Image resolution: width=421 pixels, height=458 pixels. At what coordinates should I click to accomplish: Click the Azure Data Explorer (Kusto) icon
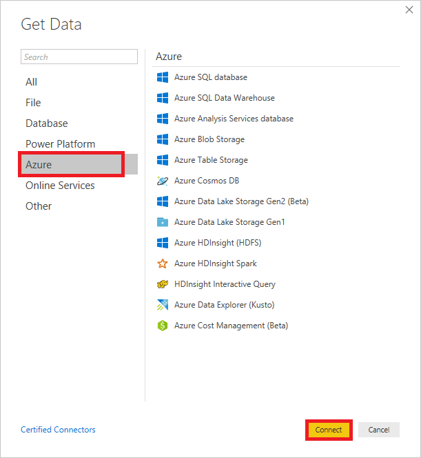click(163, 305)
